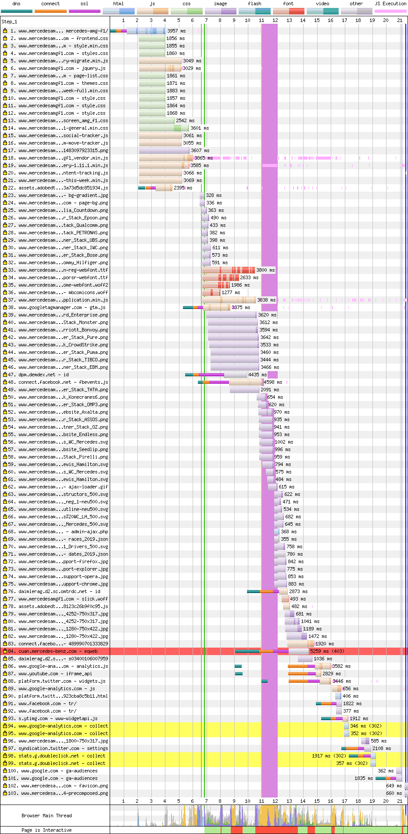The width and height of the screenshot is (408, 834).
Task: Click the request bar for cuan.mercedes-benz.com row
Action: pyautogui.click(x=272, y=651)
